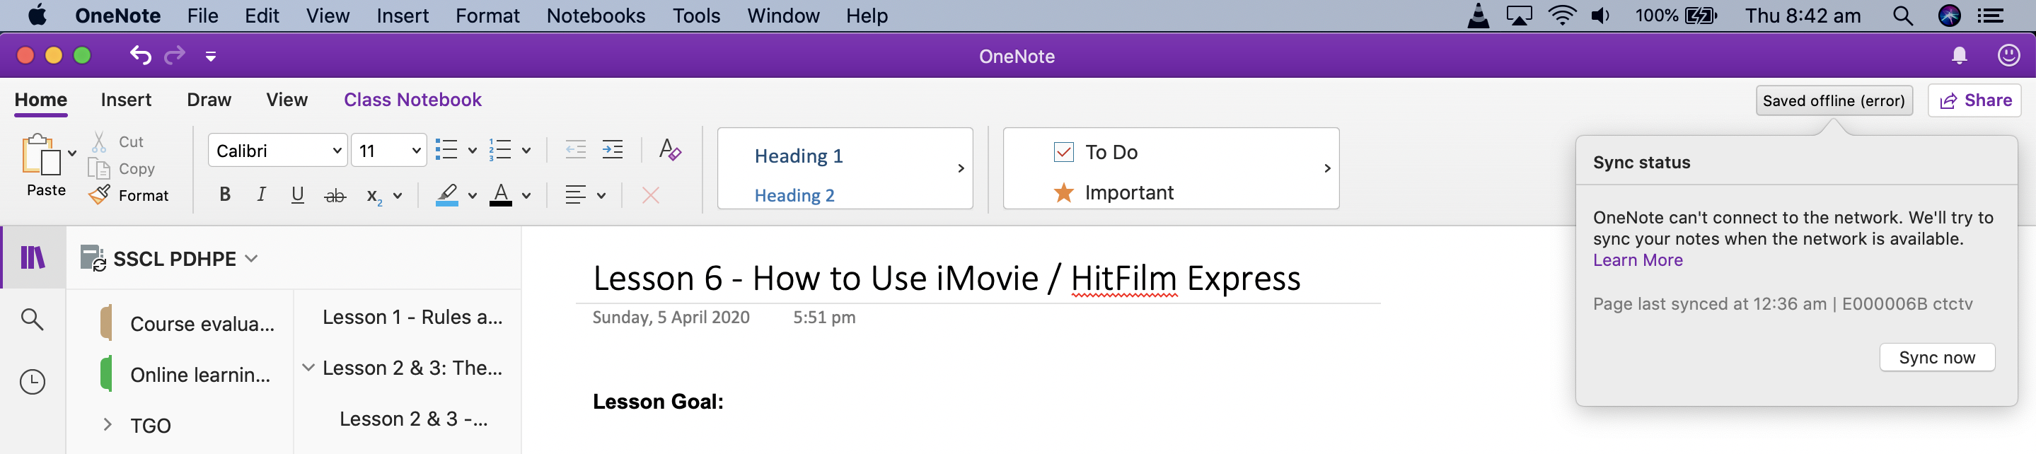
Task: Open the Notebooks menu in menu bar
Action: 595,16
